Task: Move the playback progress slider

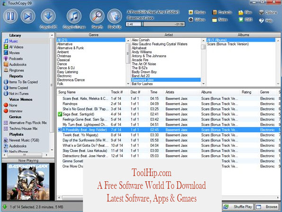Action: [x=142, y=24]
